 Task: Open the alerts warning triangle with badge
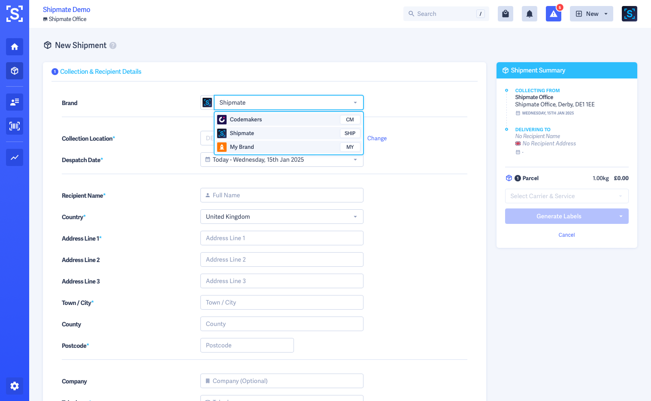[x=554, y=14]
